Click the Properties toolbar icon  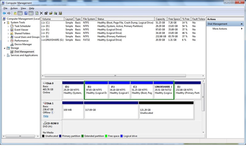[46, 13]
